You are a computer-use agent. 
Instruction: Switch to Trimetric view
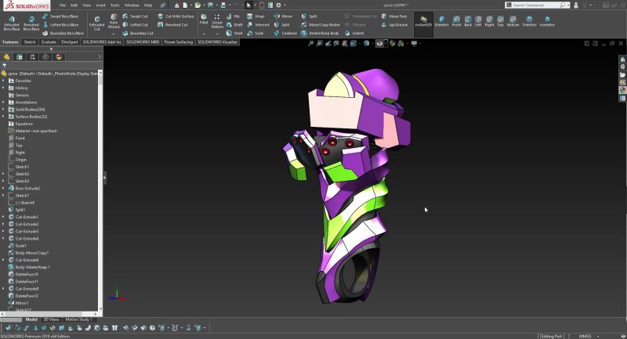(529, 22)
